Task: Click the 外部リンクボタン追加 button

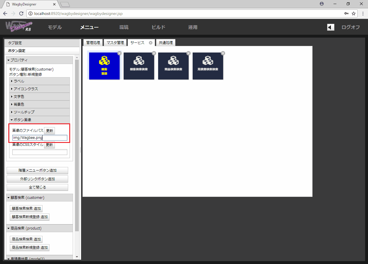Action: [37, 179]
